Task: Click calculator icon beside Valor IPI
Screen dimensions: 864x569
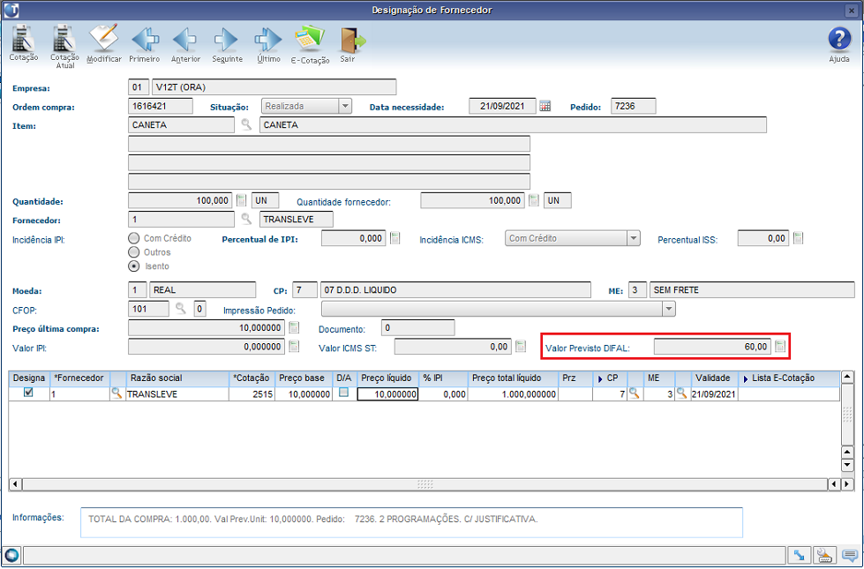Action: [x=294, y=347]
